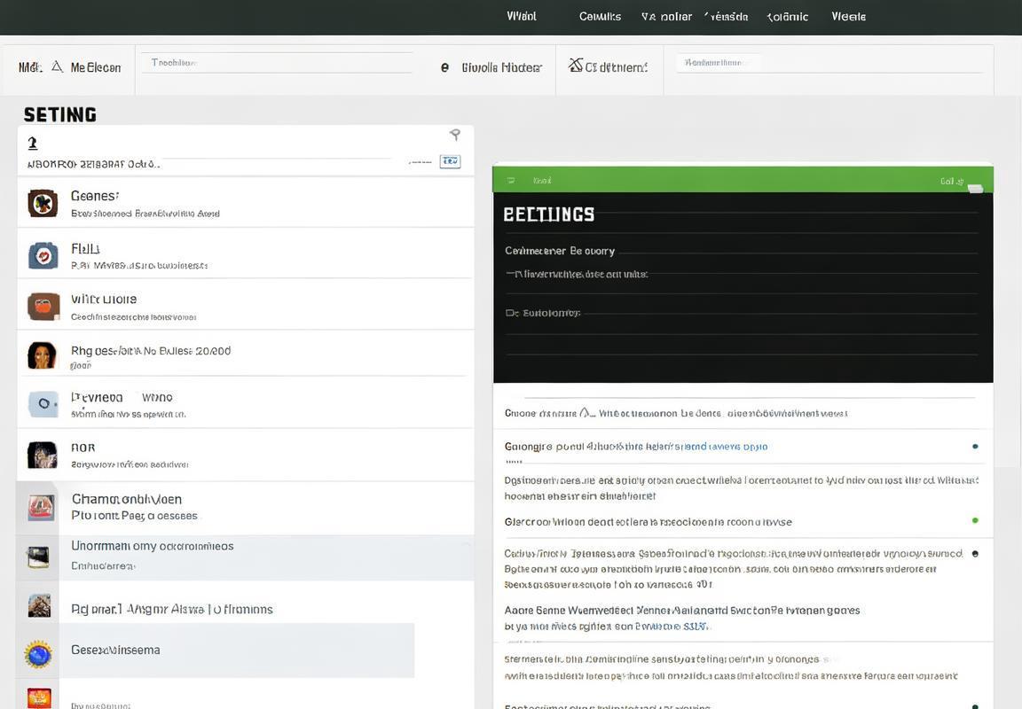This screenshot has width=1022, height=709.
Task: Click the dark photo thumbnail next to 'ROR'
Action: tap(42, 455)
